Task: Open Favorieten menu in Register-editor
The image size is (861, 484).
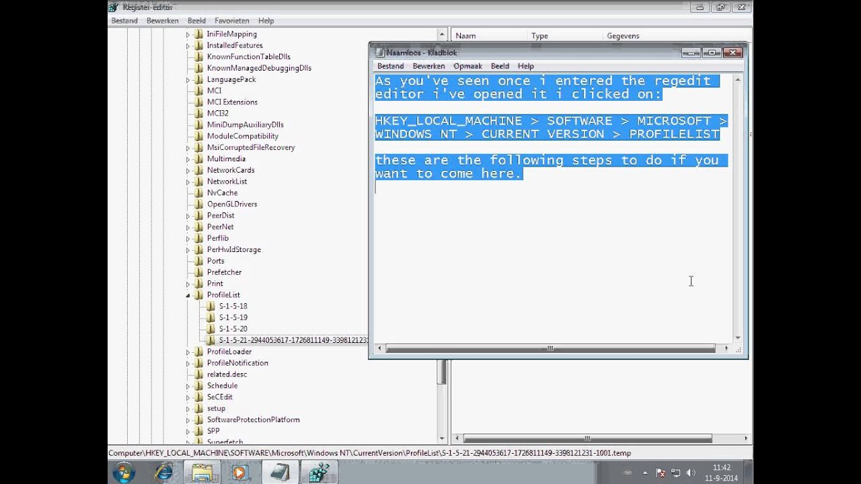Action: point(232,21)
